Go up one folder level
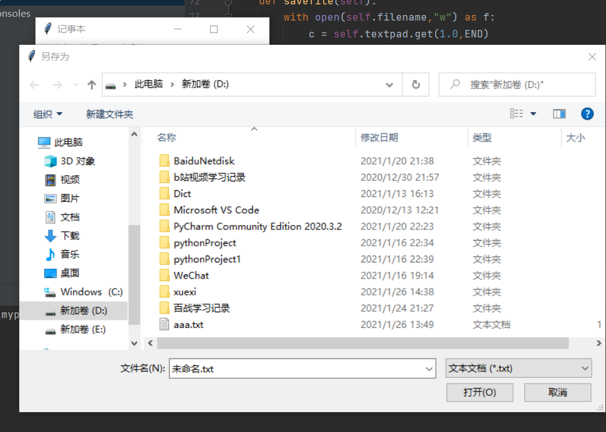Viewport: 606px width, 432px height. pyautogui.click(x=92, y=85)
